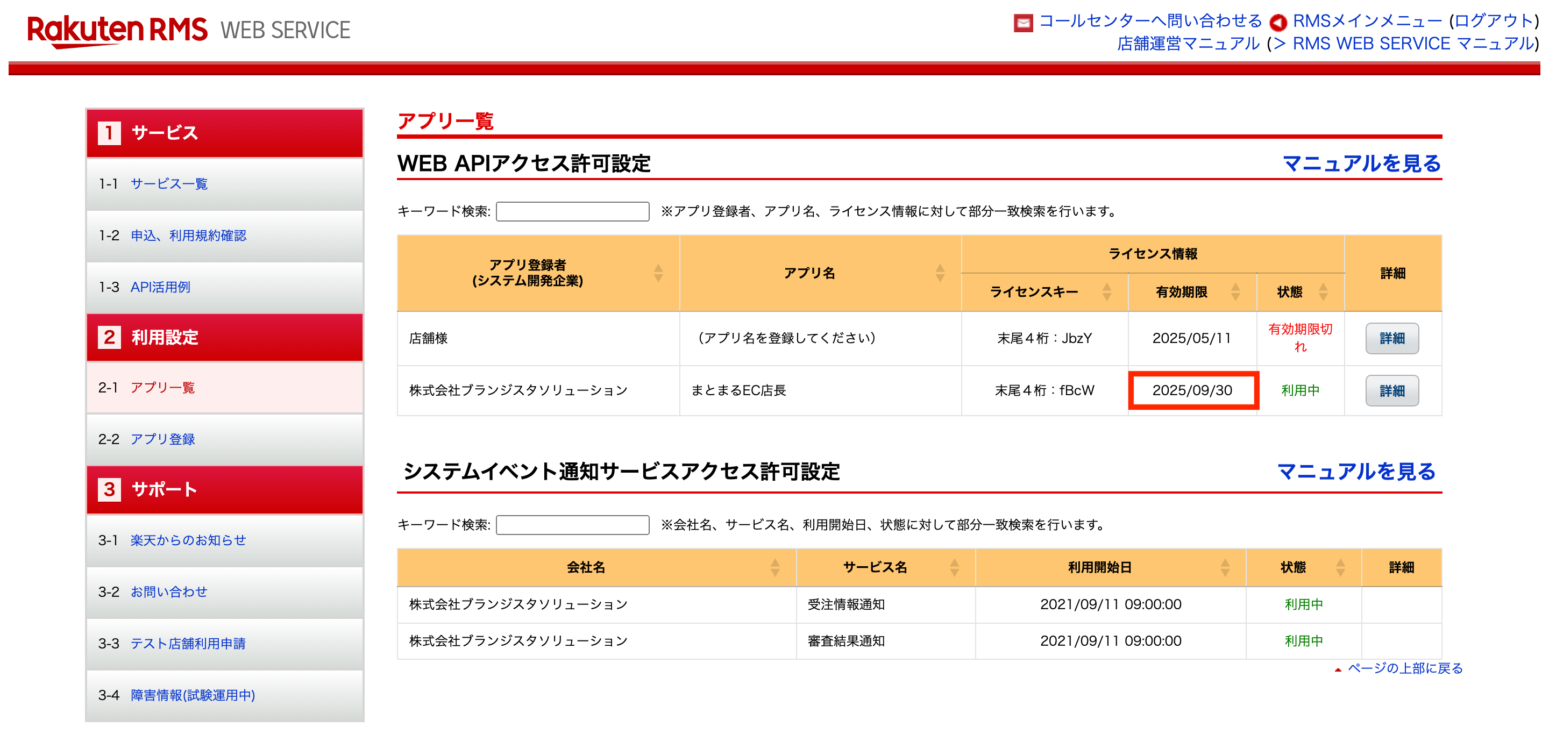Sort by 有効期限 column arrows
This screenshot has width=1549, height=756.
tap(1236, 292)
